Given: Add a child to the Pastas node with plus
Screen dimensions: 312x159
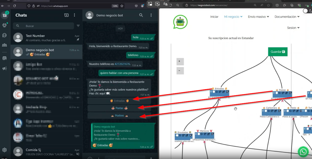Looking at the screenshot, I should point(274,93).
